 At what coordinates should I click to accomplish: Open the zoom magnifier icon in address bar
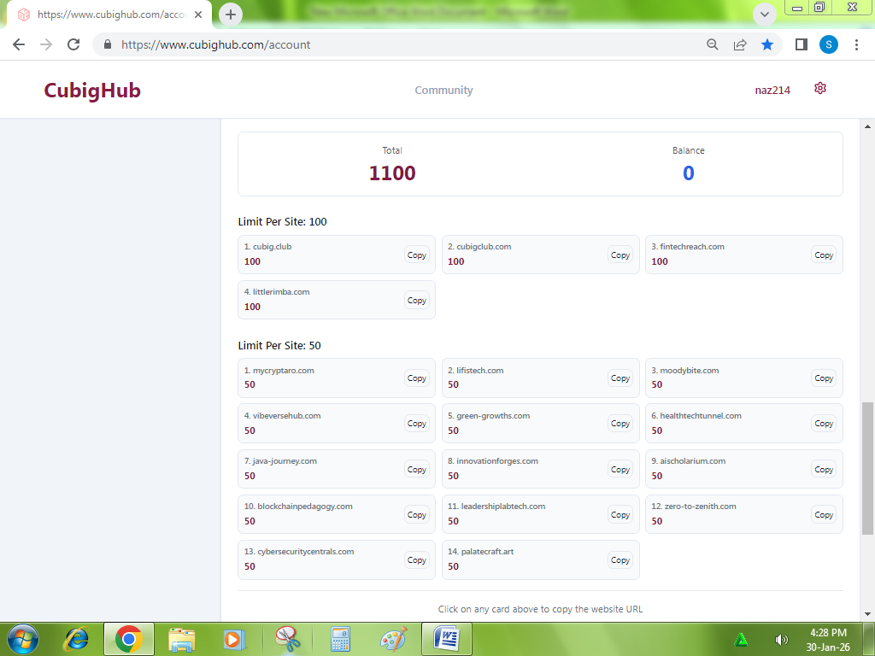click(x=712, y=44)
